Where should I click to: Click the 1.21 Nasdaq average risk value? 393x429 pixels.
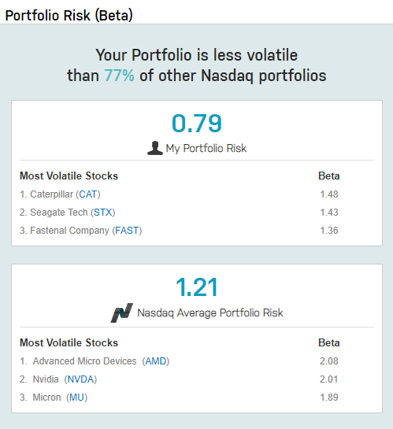pyautogui.click(x=197, y=287)
